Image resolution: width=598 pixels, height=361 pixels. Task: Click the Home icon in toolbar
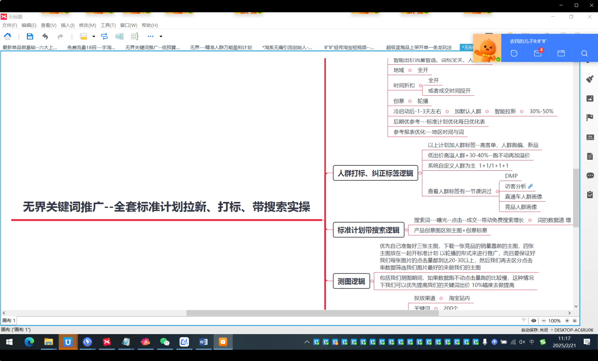pos(7,36)
